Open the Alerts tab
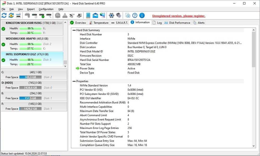The height and width of the screenshot is (156, 260). (x=199, y=23)
